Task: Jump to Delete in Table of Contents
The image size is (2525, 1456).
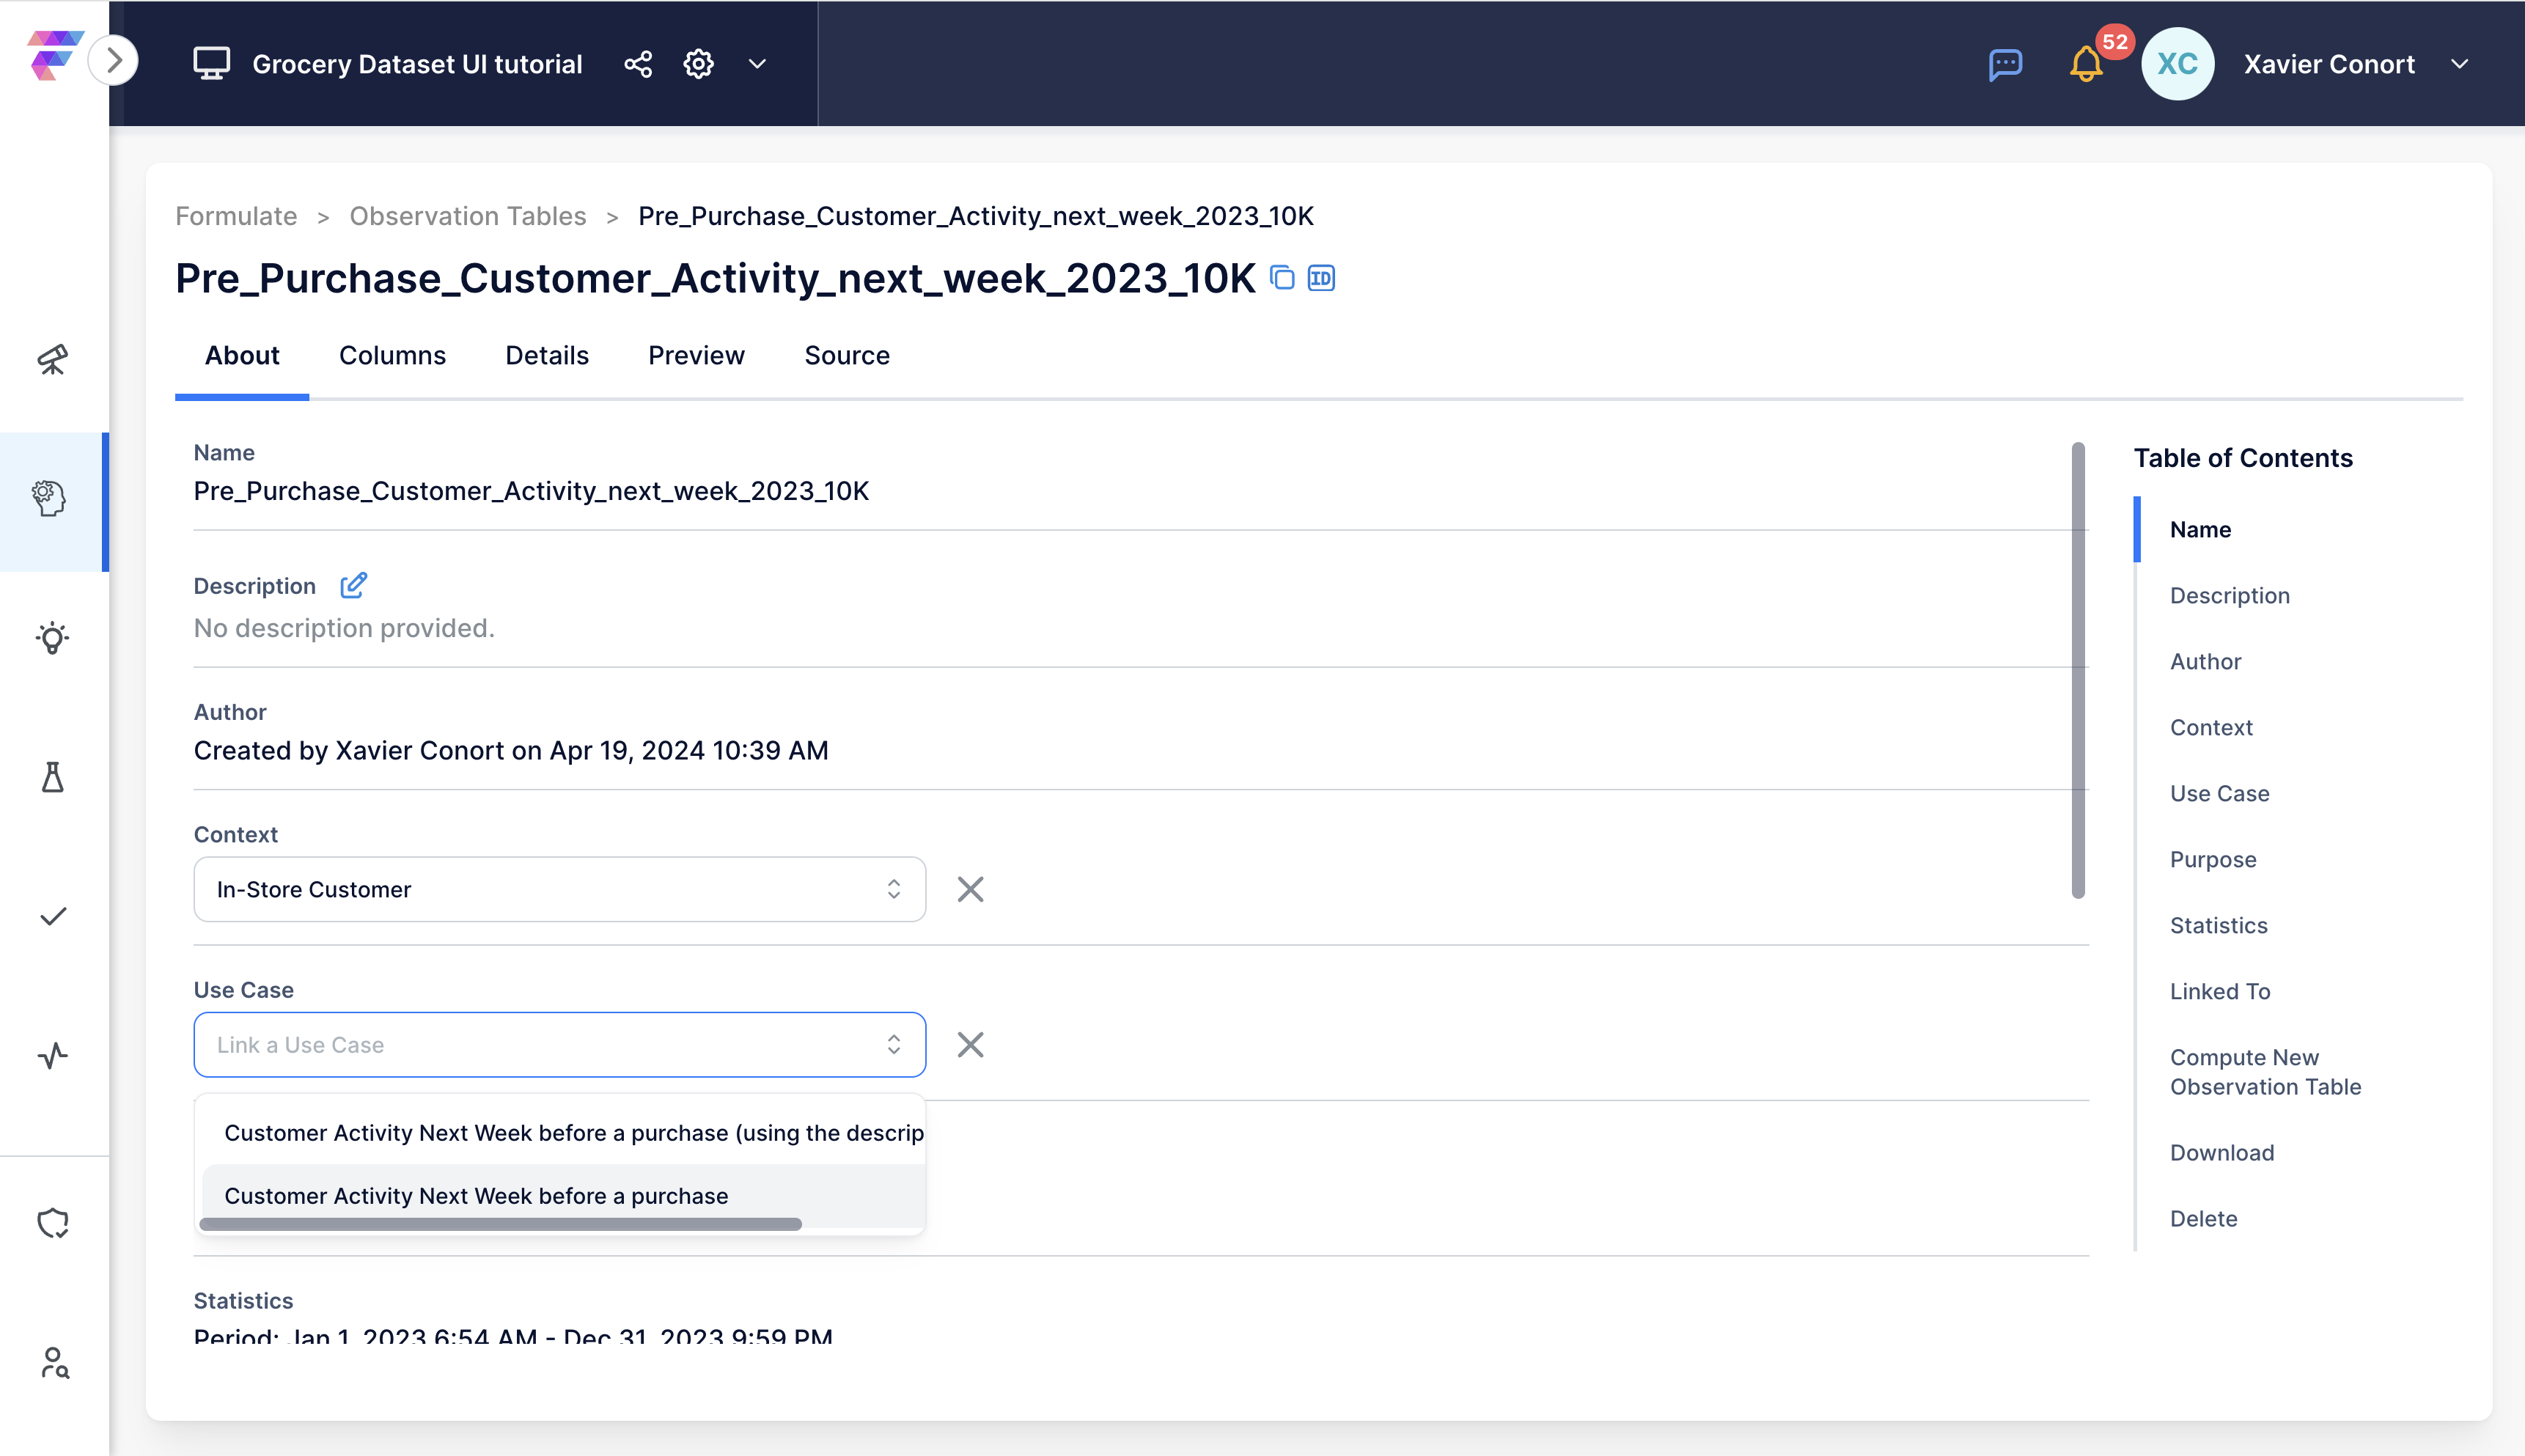Action: 2203,1219
